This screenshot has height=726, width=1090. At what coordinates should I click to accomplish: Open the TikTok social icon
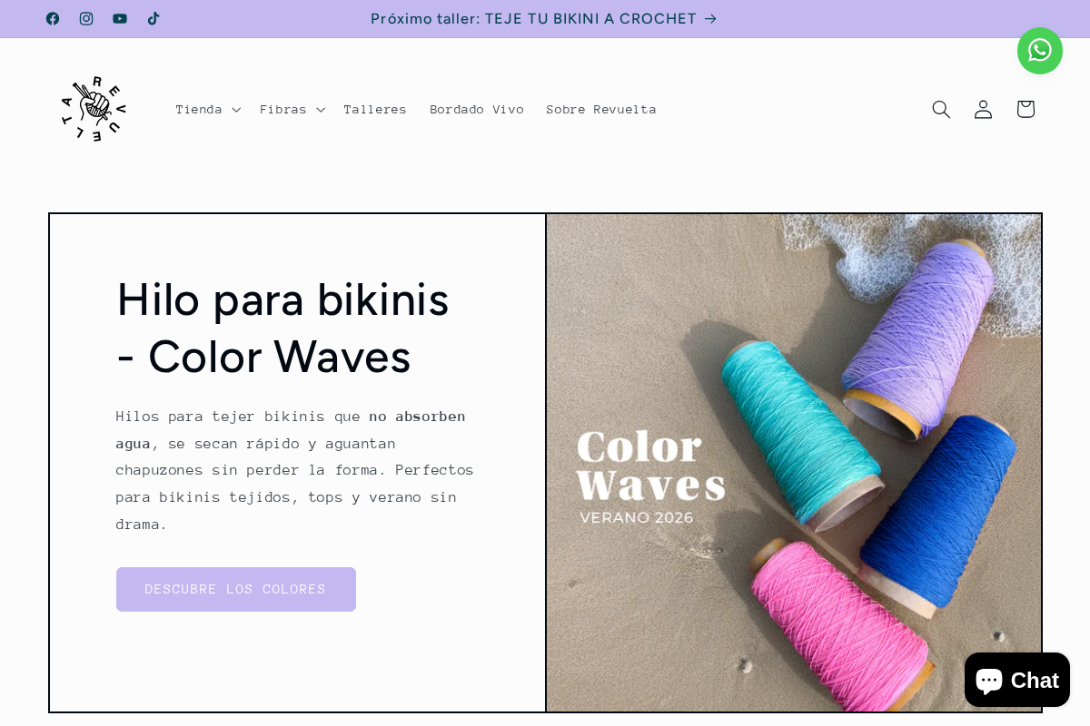154,18
